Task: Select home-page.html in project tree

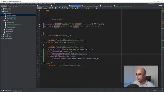Action: [x=11, y=28]
